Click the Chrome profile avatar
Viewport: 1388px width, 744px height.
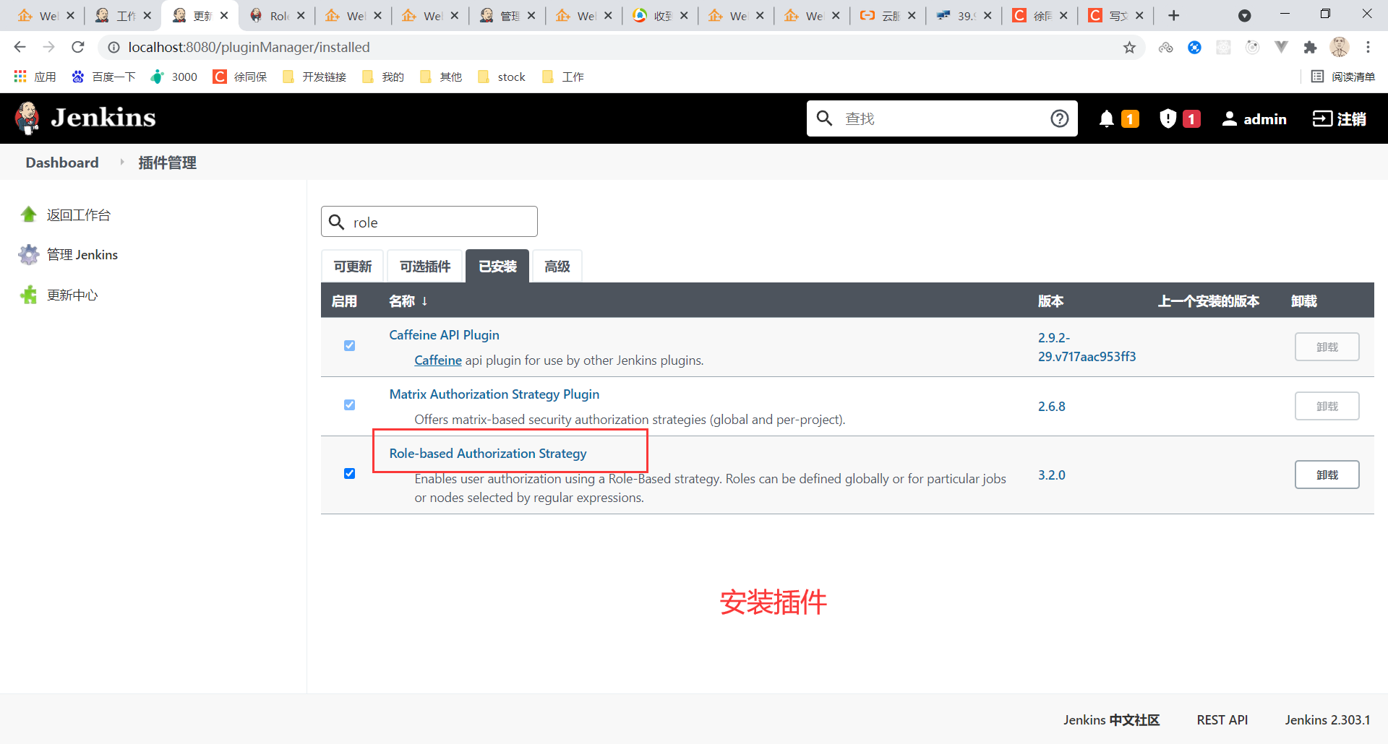coord(1340,47)
